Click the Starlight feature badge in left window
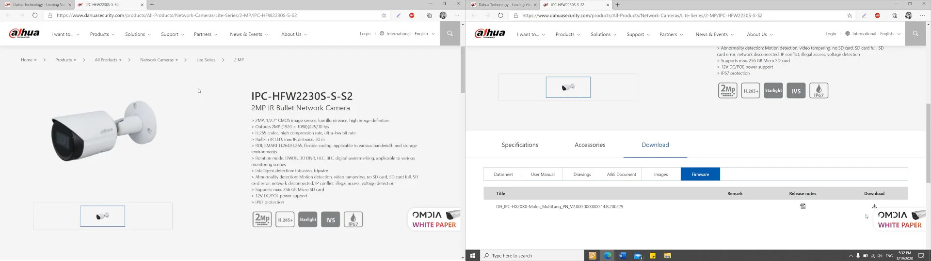The width and height of the screenshot is (931, 261). [x=308, y=219]
